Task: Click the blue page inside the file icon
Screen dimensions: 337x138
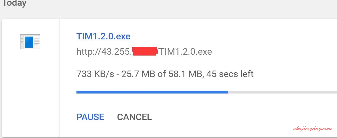Action: click(x=29, y=42)
